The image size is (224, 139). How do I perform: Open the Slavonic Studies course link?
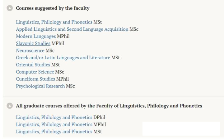tap(33, 43)
